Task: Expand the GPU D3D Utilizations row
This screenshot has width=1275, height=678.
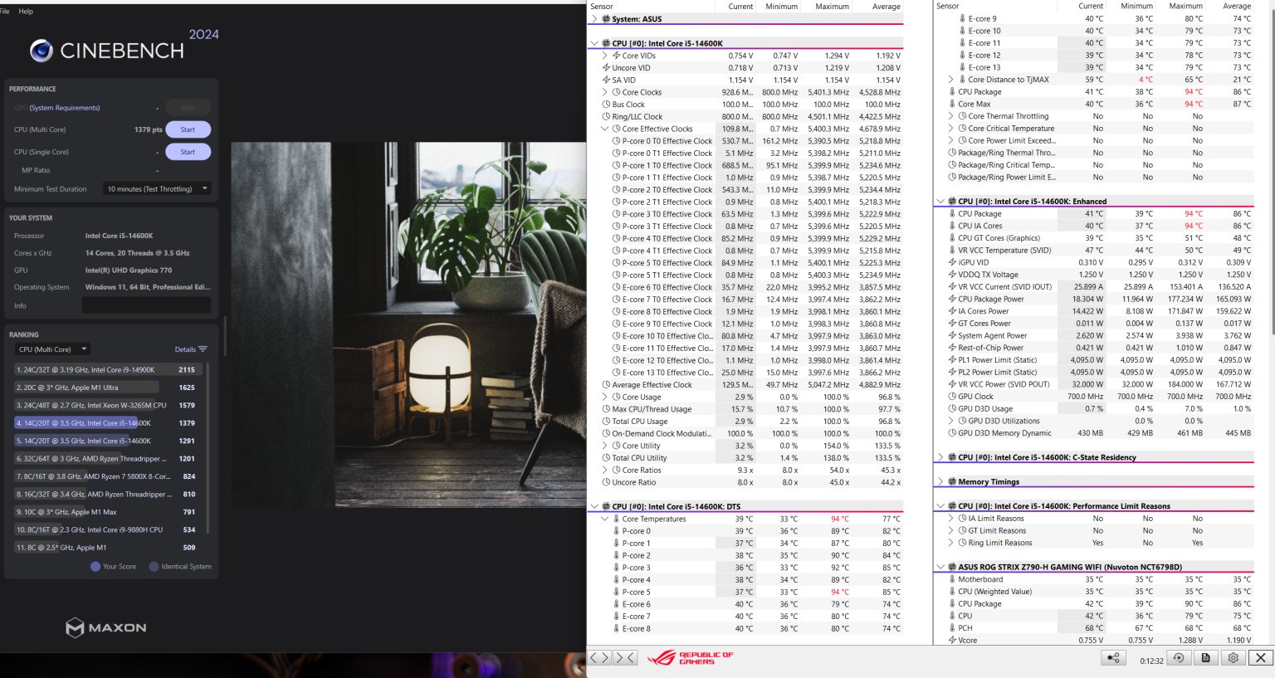Action: pos(951,421)
